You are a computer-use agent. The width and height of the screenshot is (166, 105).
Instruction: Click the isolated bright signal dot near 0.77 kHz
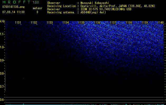click(23, 78)
